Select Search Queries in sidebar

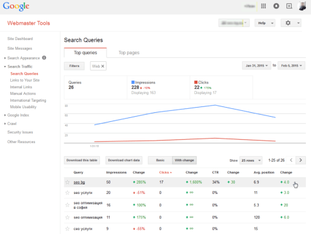click(25, 73)
